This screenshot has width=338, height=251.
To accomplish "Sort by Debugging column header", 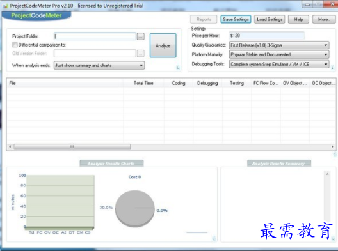I will tap(207, 83).
